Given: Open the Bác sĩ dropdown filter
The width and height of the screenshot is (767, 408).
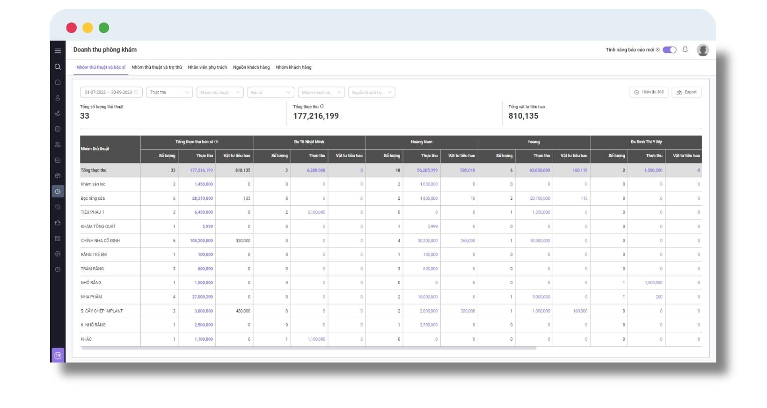Looking at the screenshot, I should [270, 92].
